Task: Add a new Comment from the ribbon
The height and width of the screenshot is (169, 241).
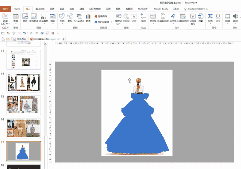Action: pyautogui.click(x=143, y=16)
